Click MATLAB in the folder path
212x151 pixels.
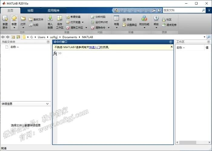(88, 37)
